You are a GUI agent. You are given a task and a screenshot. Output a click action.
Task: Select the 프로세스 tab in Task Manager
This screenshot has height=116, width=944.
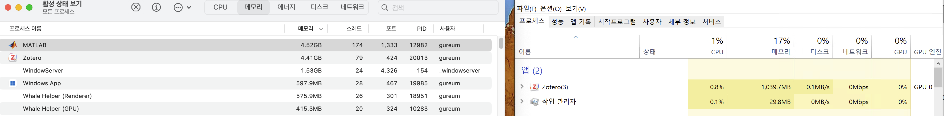tap(532, 21)
